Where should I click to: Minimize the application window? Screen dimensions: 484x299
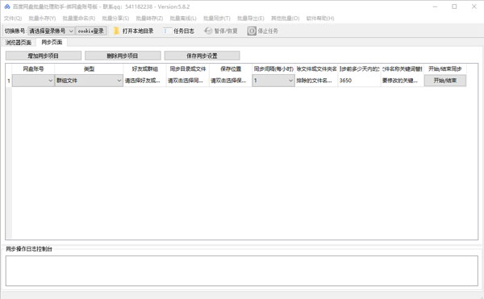click(x=435, y=6)
